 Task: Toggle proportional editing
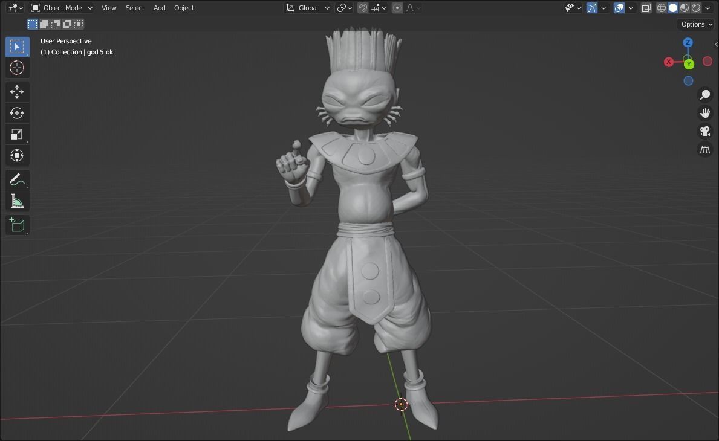click(x=397, y=8)
